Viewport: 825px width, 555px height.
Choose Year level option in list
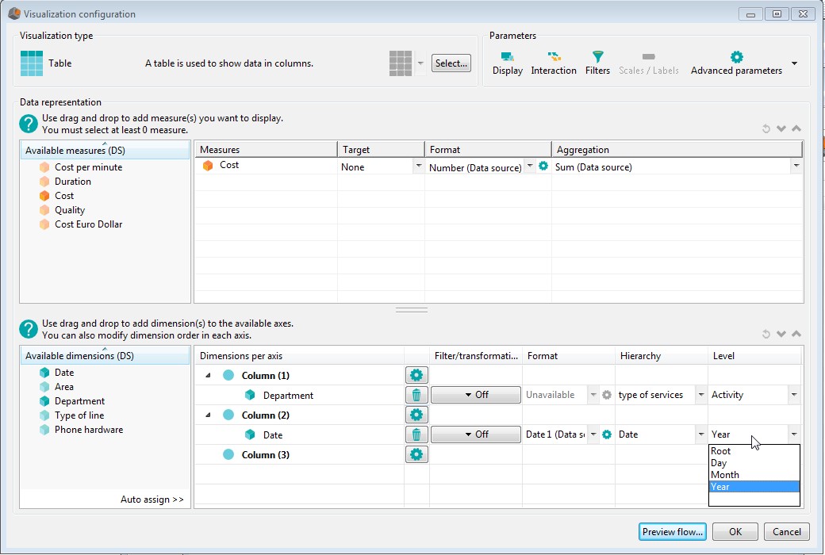coord(754,487)
